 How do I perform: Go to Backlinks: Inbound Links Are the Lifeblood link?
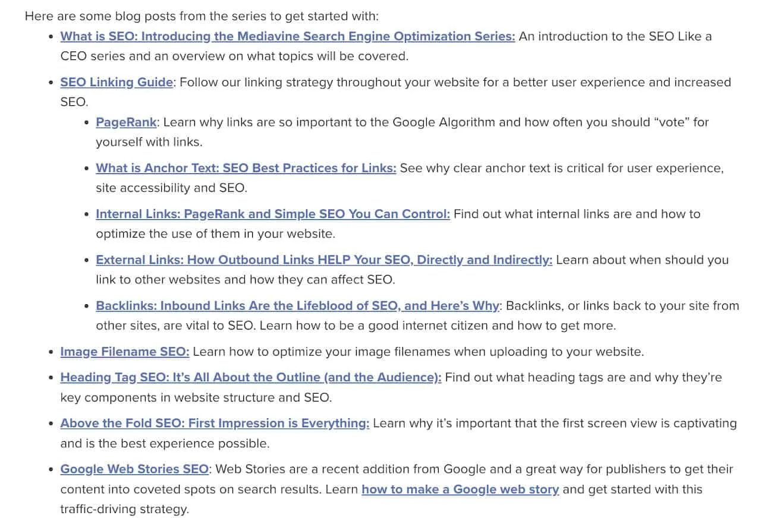click(297, 306)
